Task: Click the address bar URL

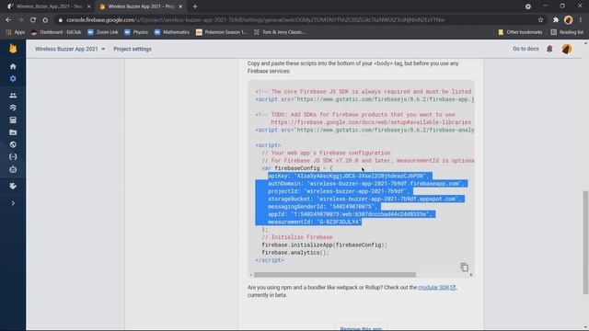Action: pyautogui.click(x=256, y=20)
